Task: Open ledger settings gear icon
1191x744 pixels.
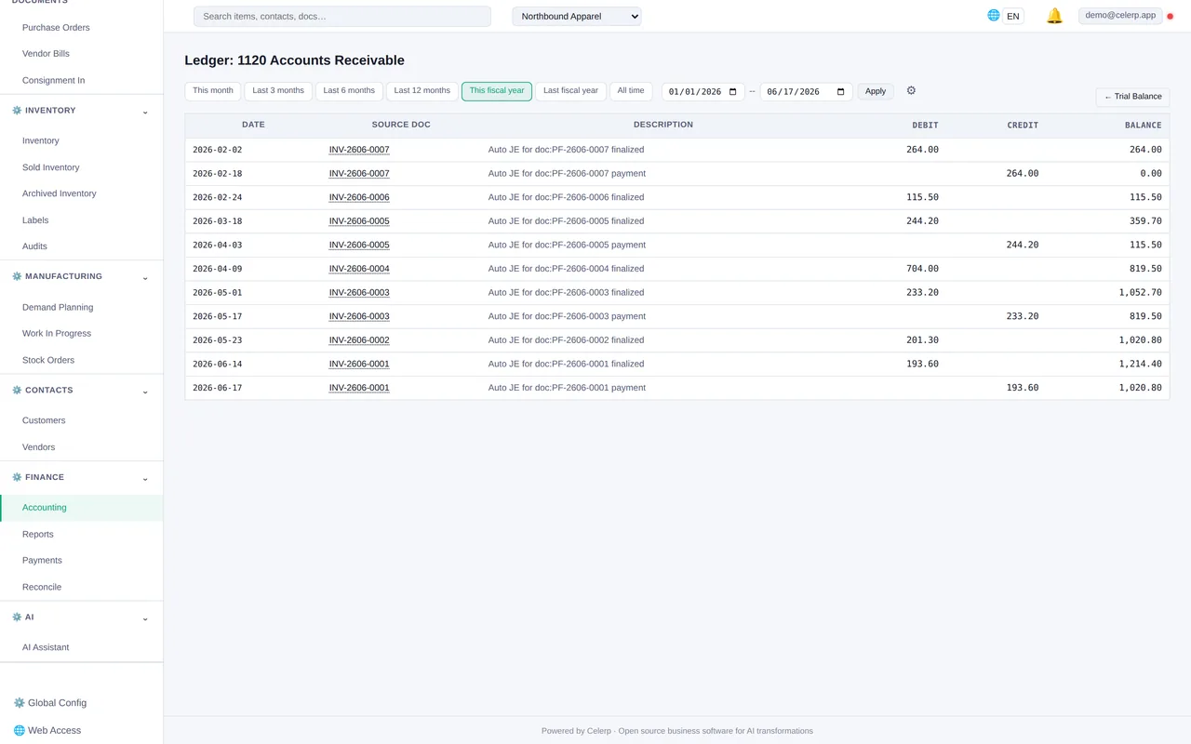Action: coord(911,91)
